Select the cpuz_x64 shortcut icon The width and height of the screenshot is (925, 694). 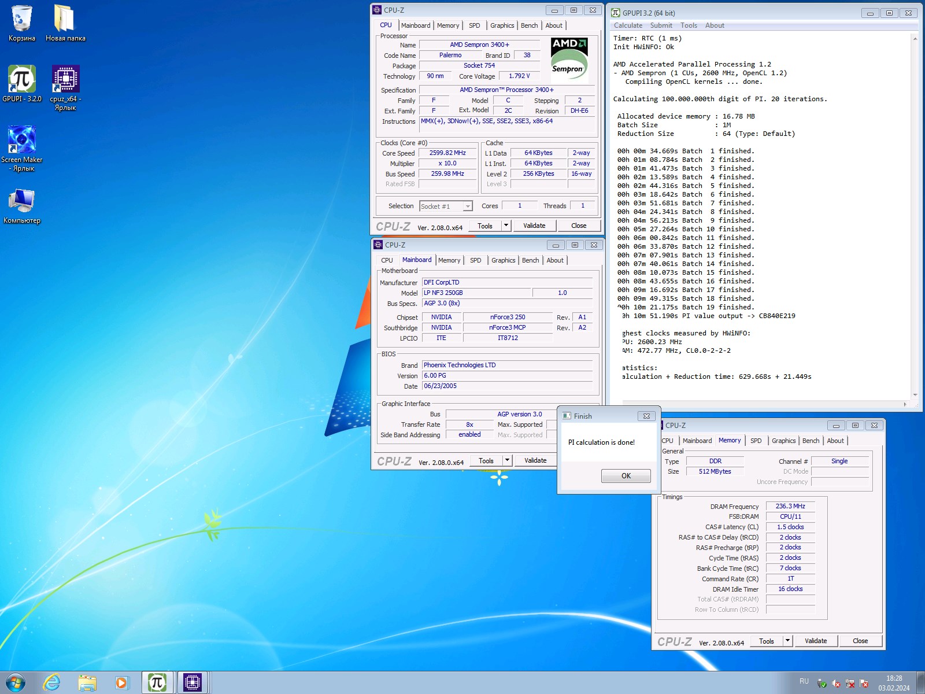65,88
